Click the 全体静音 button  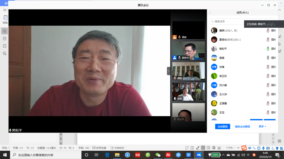[x=222, y=127]
